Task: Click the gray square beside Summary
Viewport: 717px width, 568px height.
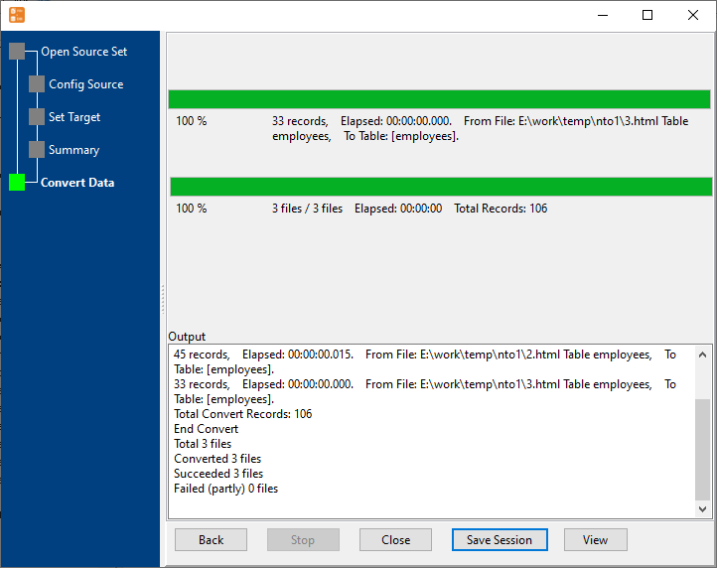Action: click(37, 150)
